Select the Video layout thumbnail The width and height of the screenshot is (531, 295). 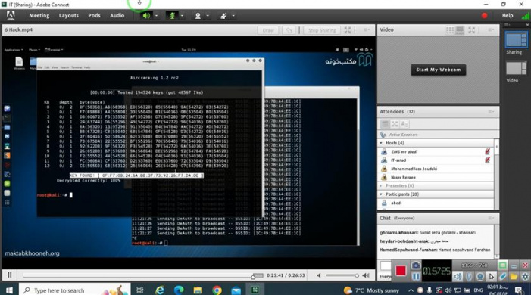[516, 68]
